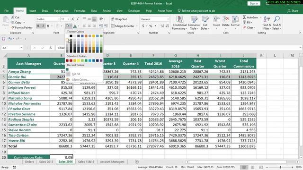Image resolution: width=303 pixels, height=170 pixels.
Task: Switch to the Insert ribbon tab
Action: pyautogui.click(x=33, y=11)
